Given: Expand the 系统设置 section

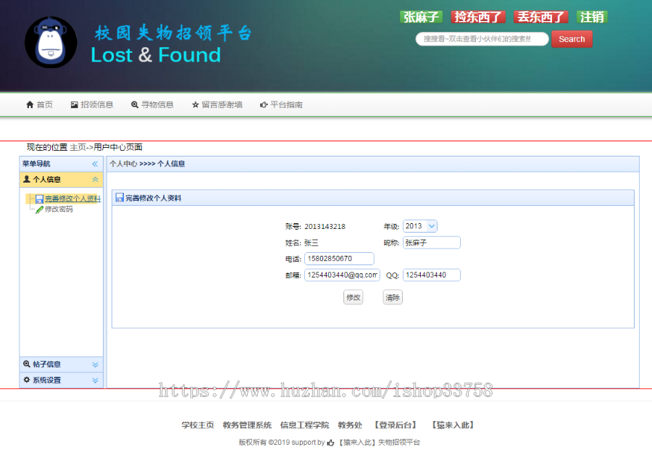Looking at the screenshot, I should [x=95, y=380].
